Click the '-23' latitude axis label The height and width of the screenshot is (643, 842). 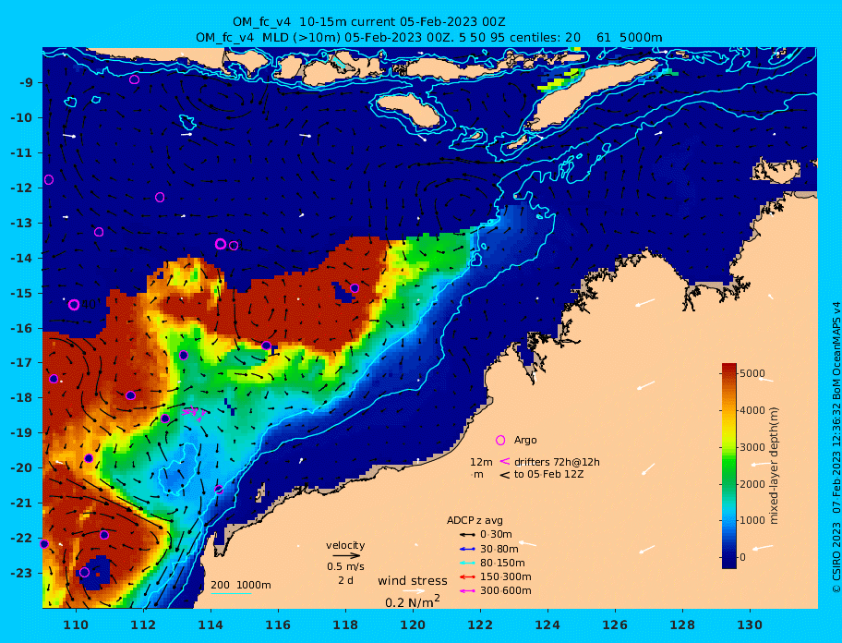pos(23,573)
